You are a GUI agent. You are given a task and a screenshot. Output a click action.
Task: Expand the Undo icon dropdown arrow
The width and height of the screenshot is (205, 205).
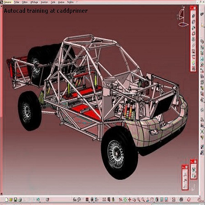(x=40, y=202)
